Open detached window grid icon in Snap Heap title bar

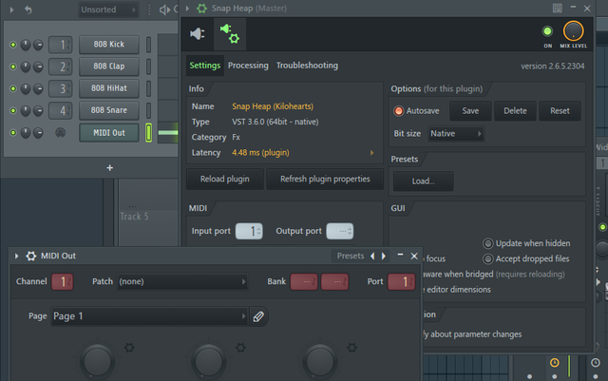point(558,9)
